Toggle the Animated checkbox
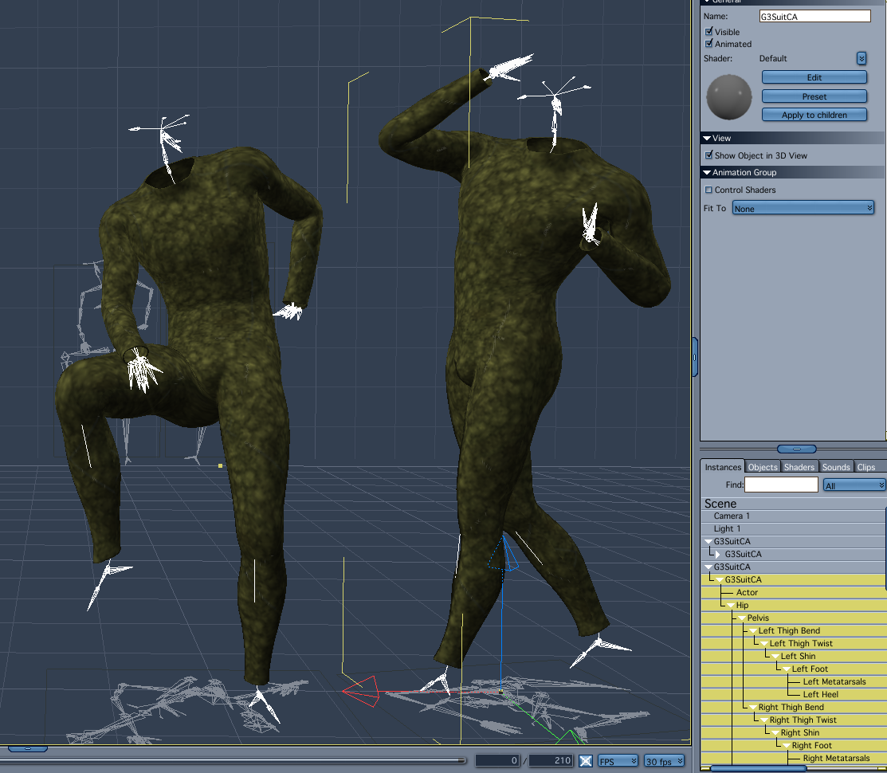The image size is (887, 773). pos(708,44)
